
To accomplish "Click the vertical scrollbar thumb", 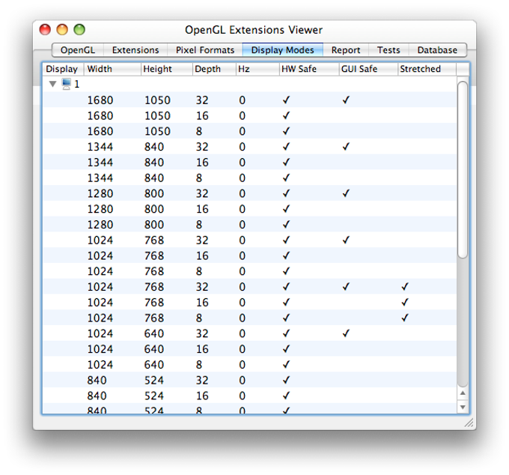I will coord(463,169).
